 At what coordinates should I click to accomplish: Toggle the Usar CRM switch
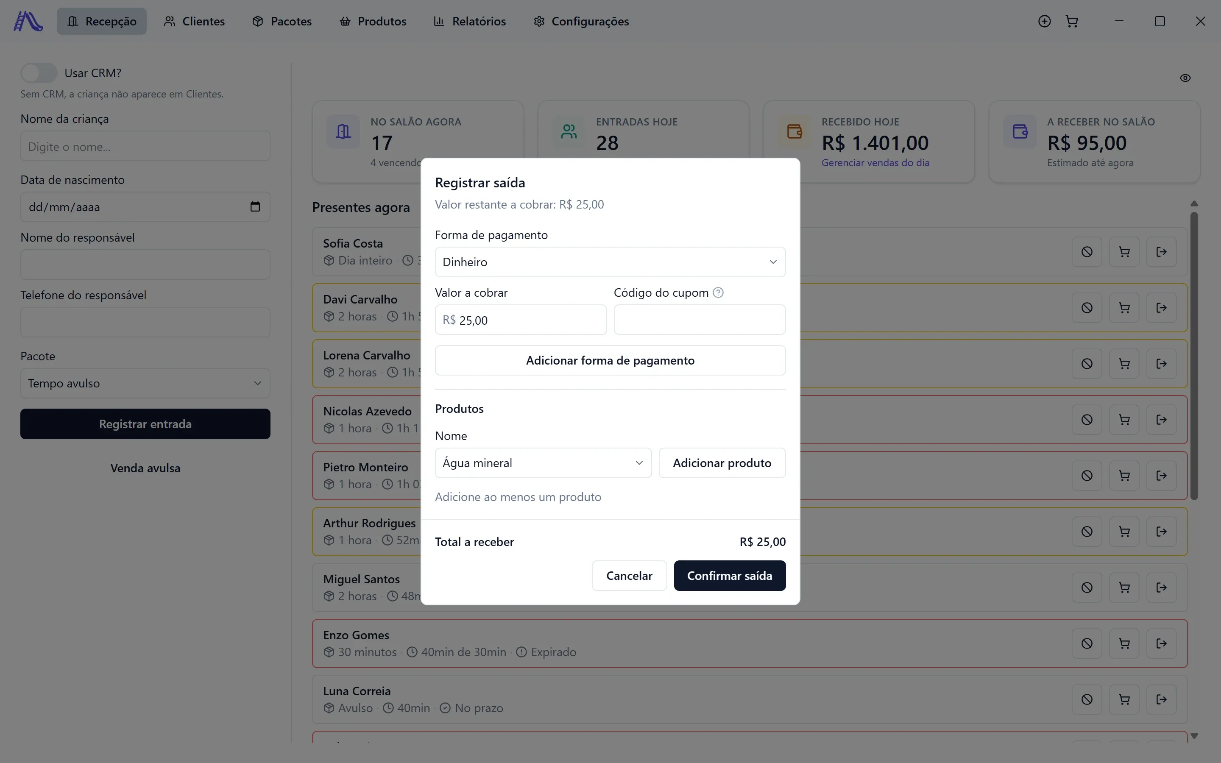[39, 73]
